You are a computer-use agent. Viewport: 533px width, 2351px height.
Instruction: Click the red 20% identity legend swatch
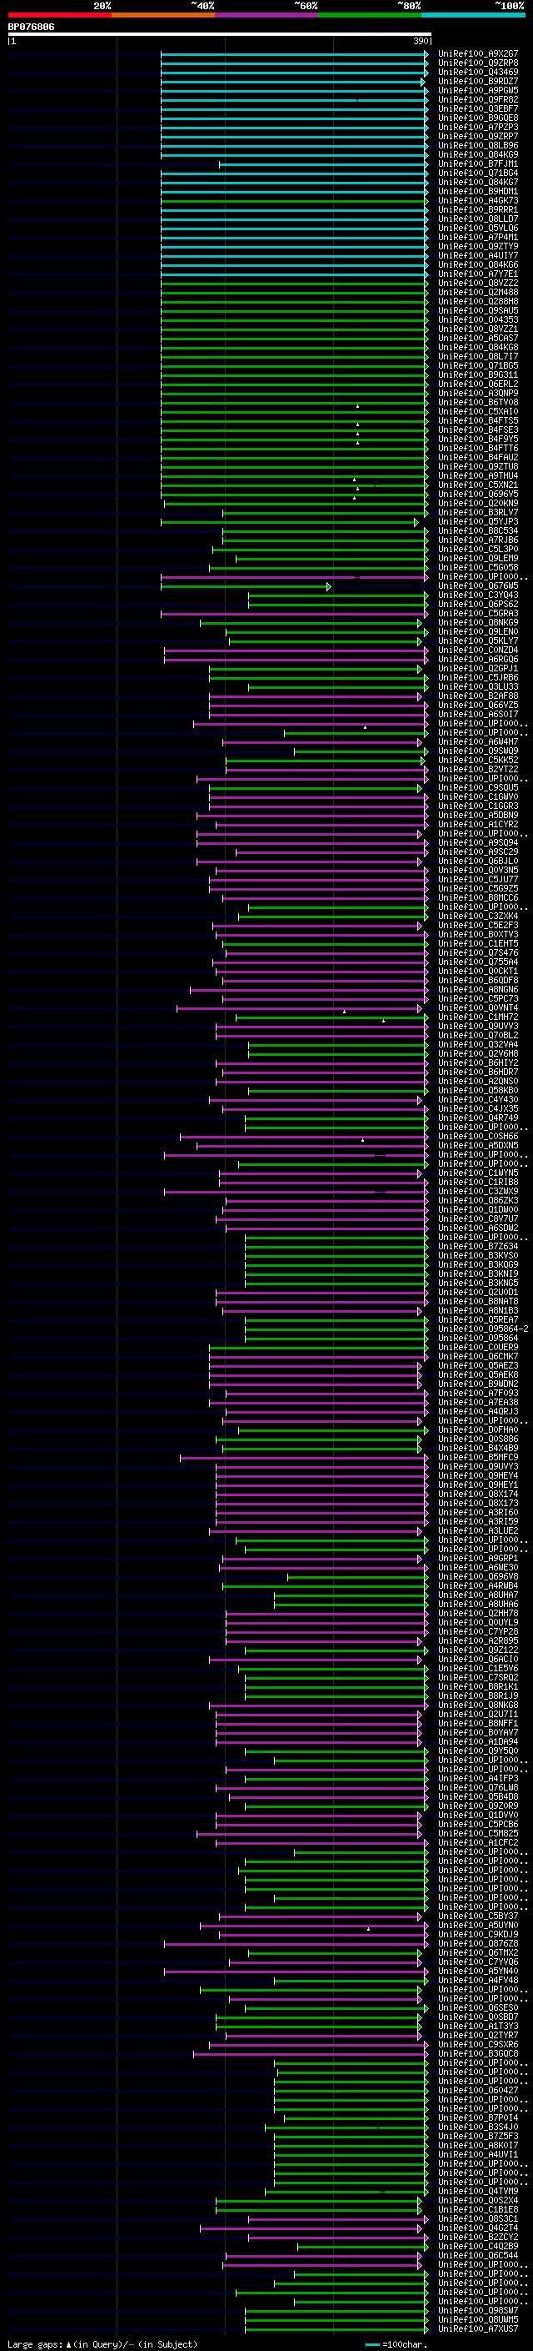[59, 15]
